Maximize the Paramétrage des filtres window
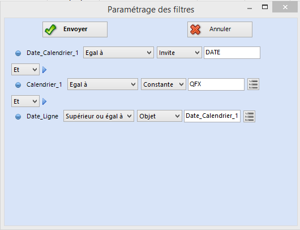This screenshot has height=230, width=300. [x=265, y=7]
